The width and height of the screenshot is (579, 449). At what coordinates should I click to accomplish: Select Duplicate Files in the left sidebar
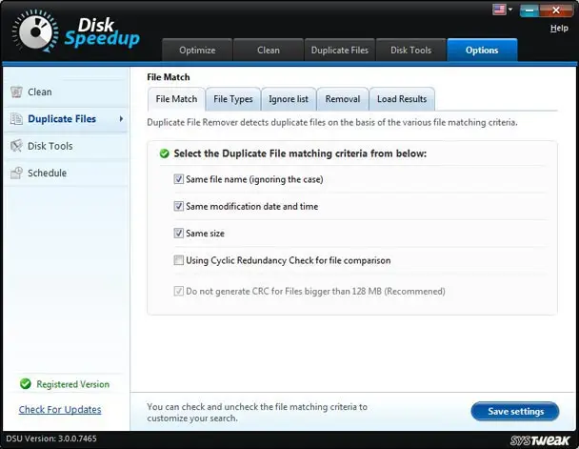coord(66,118)
